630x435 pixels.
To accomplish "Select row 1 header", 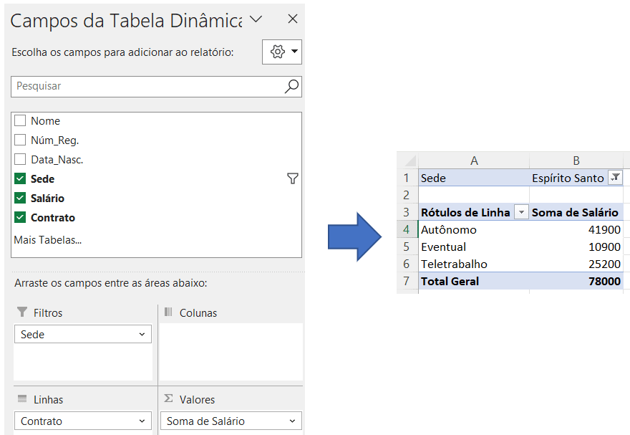I will click(407, 178).
